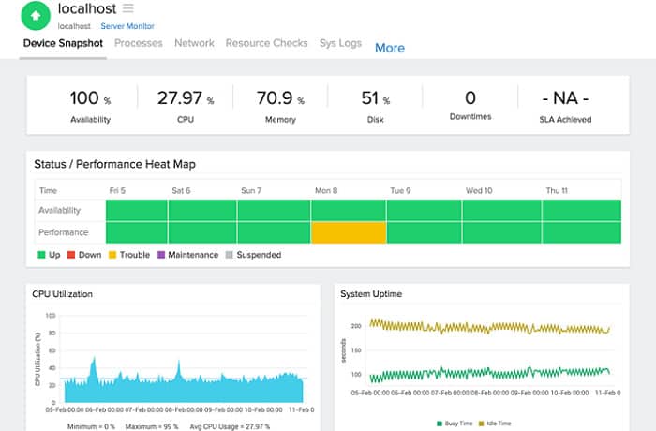The image size is (656, 431).
Task: Click the yellow Idle Time line in uptime chart
Action: click(489, 327)
